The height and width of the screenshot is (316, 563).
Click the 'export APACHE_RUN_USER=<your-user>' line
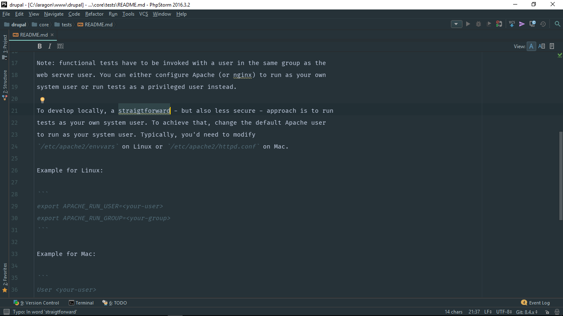pyautogui.click(x=100, y=206)
